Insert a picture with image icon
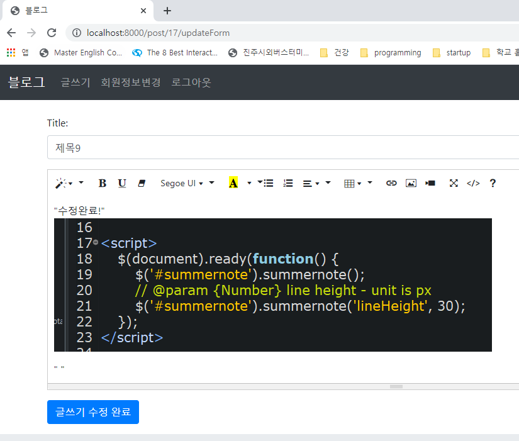 pyautogui.click(x=411, y=183)
